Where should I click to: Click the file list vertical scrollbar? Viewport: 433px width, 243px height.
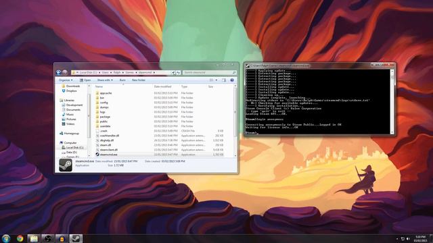235,121
